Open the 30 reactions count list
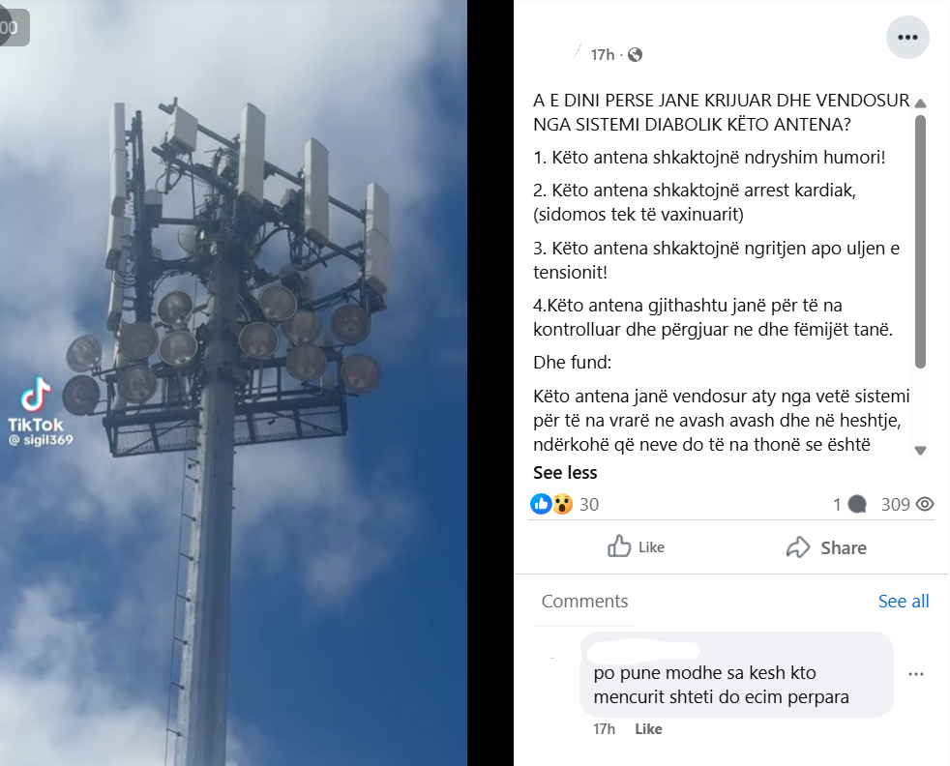 coord(589,505)
